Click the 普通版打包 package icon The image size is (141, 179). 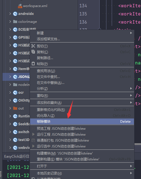click(33, 140)
